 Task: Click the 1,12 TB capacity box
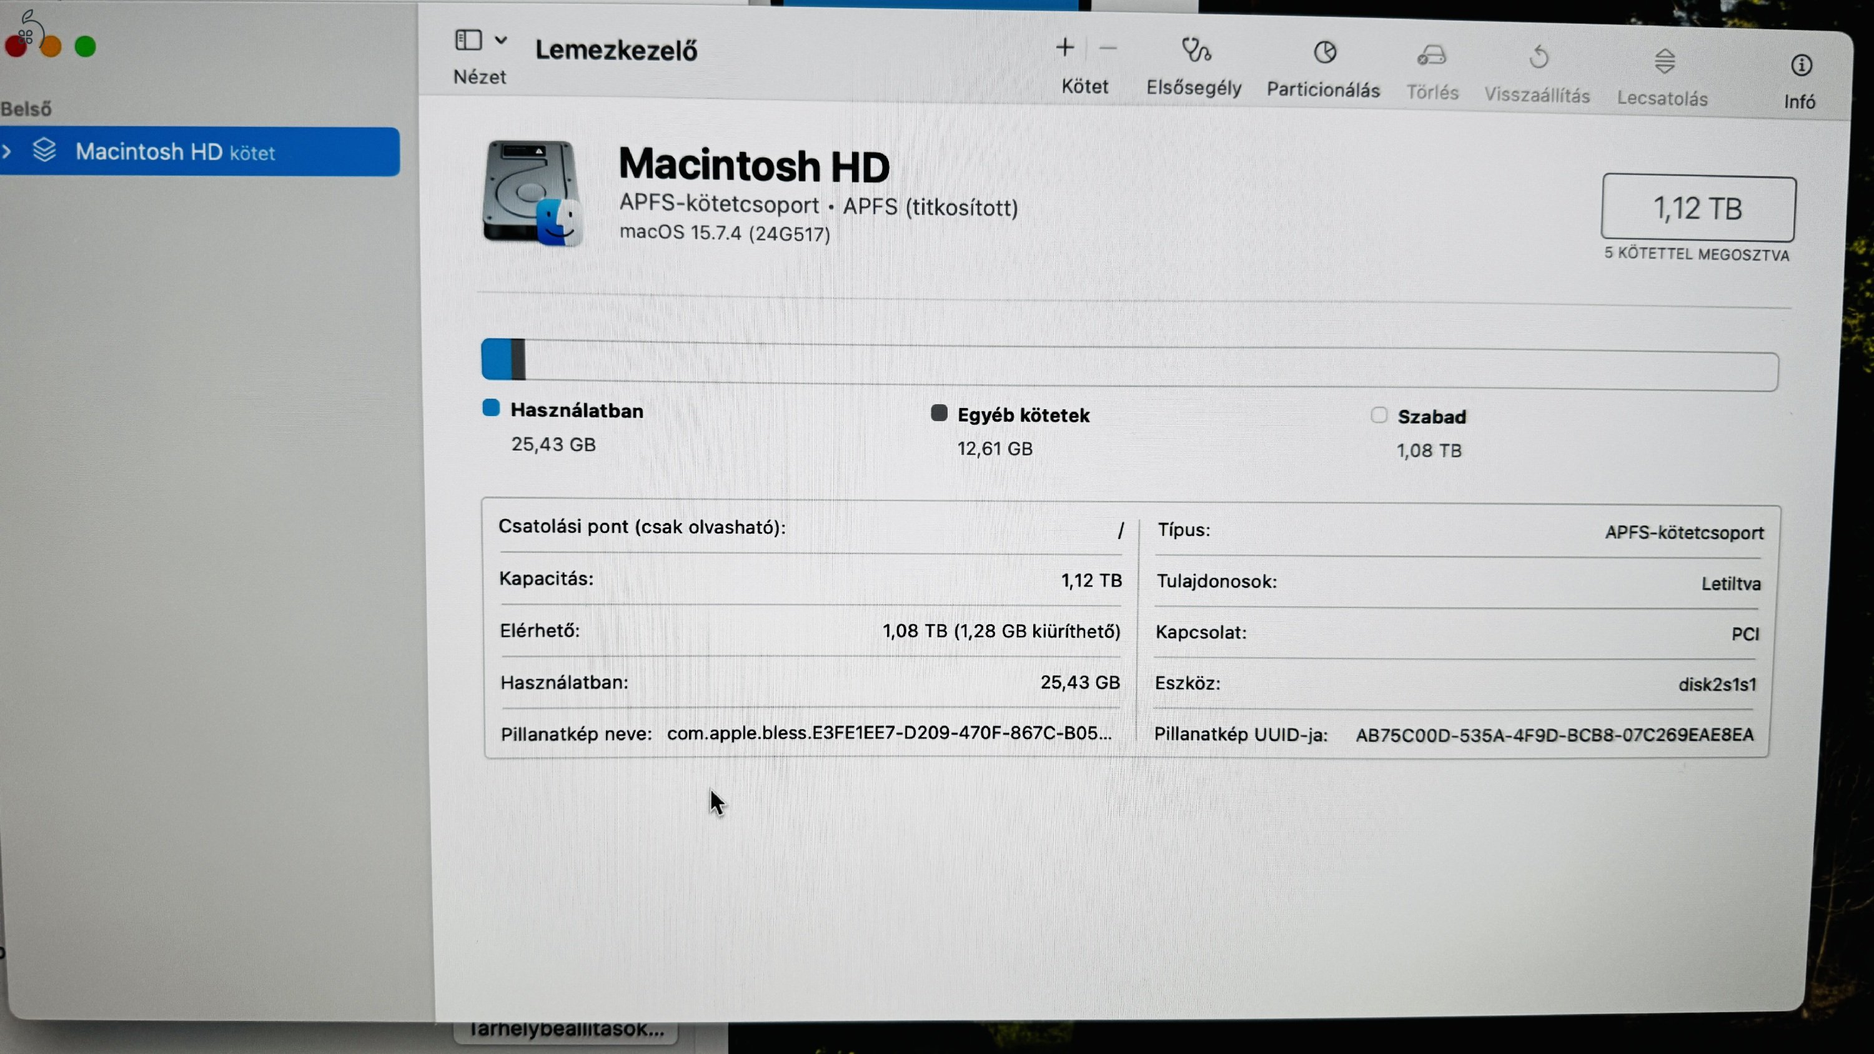pyautogui.click(x=1698, y=209)
